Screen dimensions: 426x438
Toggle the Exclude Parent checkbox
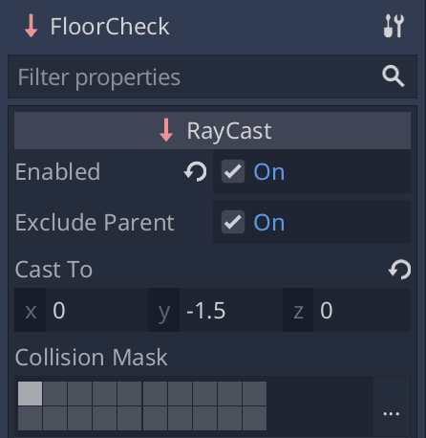coord(233,222)
